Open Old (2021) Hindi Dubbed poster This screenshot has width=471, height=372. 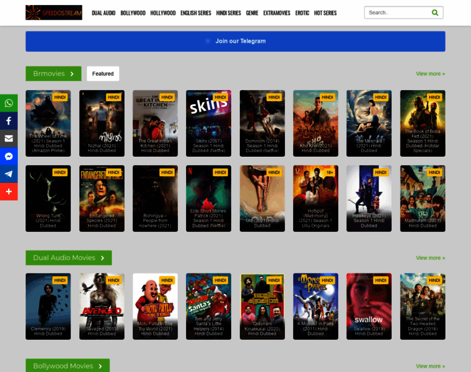[x=262, y=198]
